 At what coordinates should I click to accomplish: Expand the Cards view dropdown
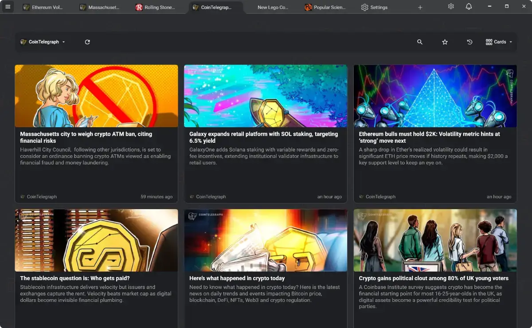tap(499, 42)
